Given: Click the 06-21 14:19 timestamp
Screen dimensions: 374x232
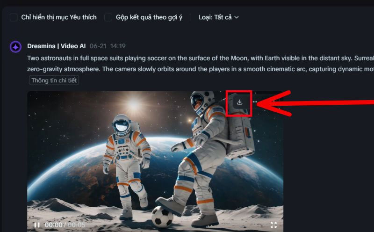Looking at the screenshot, I should [108, 46].
